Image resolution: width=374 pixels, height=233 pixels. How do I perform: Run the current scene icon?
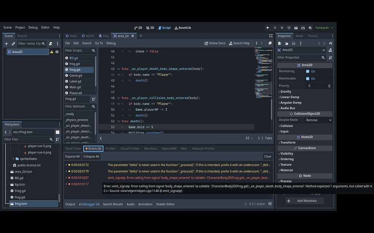coord(297,27)
